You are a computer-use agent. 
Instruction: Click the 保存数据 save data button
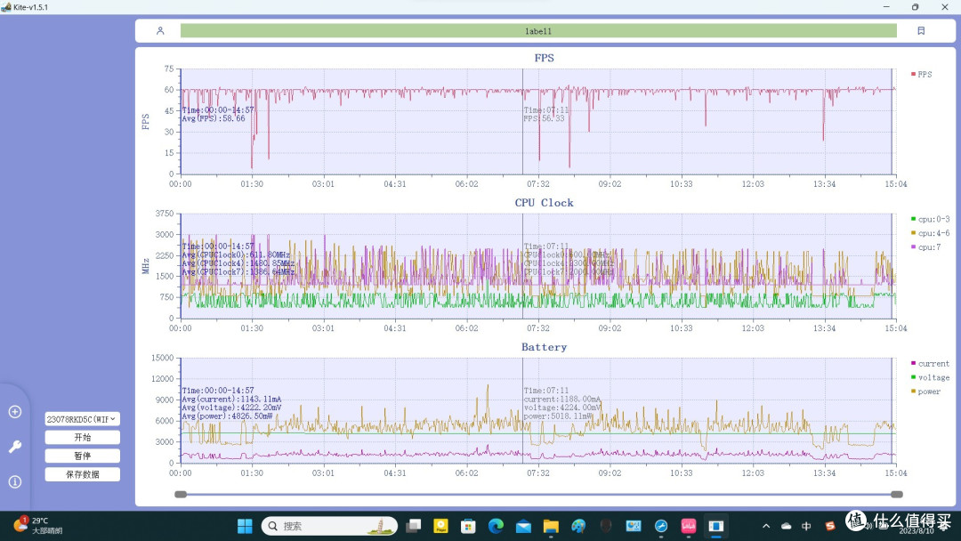82,474
